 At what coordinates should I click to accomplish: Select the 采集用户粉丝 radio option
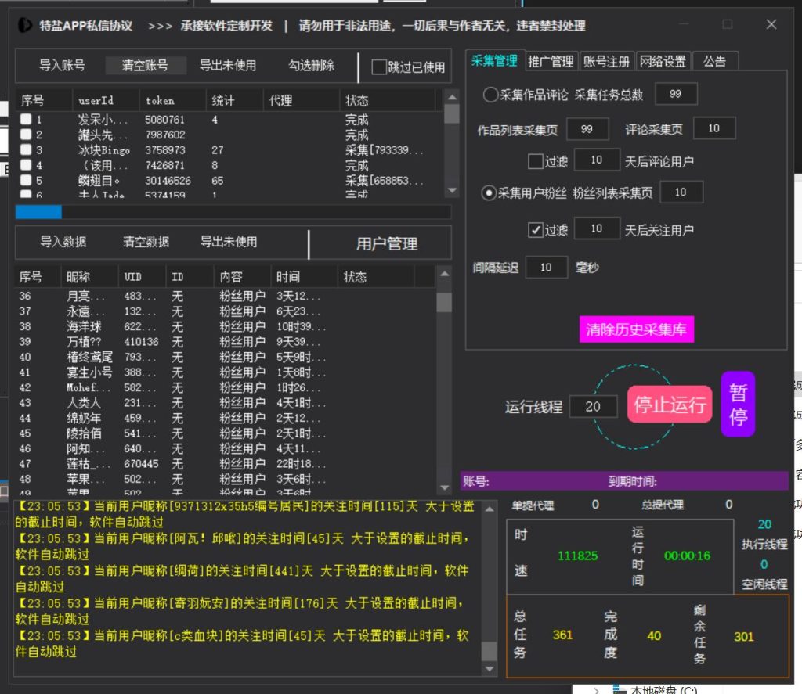[490, 192]
